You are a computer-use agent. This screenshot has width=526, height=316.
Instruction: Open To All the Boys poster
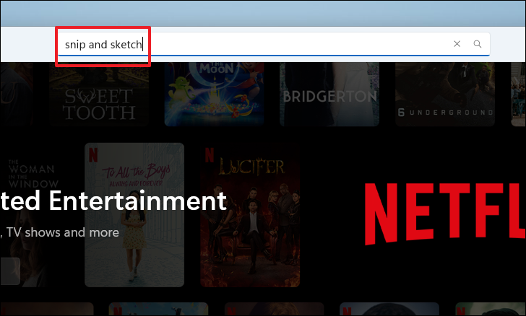134,215
